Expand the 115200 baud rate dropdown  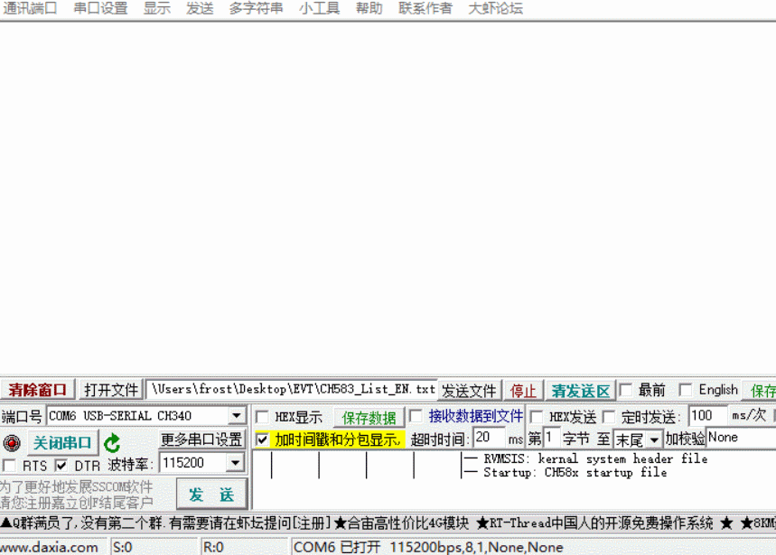tap(236, 463)
